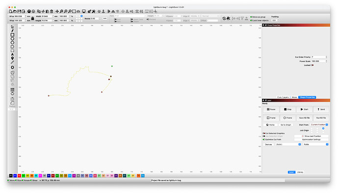
Task: Switch to the Cuts / Layers tab
Action: click(283, 97)
